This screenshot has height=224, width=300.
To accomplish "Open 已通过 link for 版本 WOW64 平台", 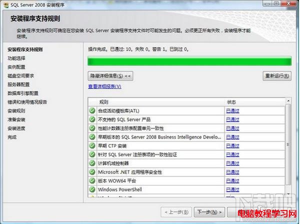I will coord(232,181).
